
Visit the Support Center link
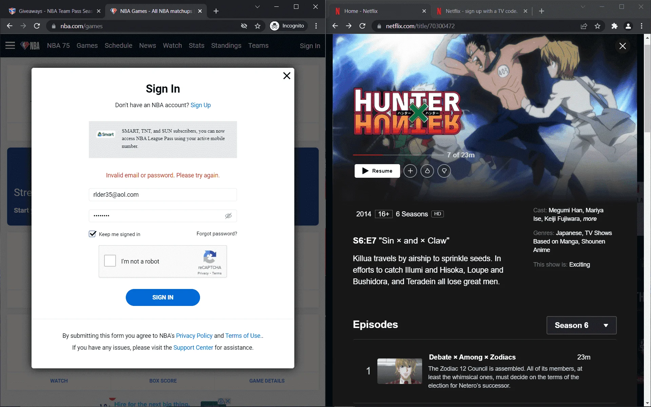click(193, 348)
